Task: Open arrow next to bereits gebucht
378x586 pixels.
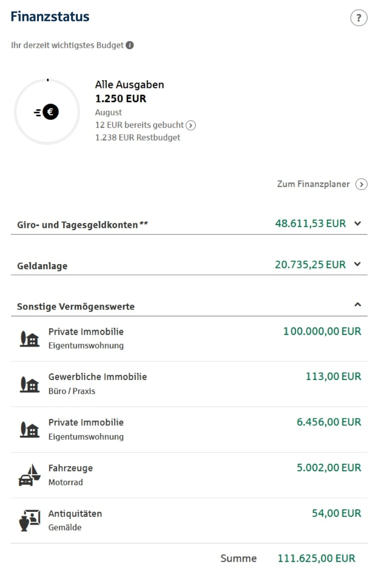Action: tap(191, 125)
